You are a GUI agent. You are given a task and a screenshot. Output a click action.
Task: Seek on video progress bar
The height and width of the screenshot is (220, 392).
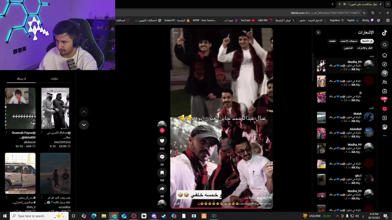221,208
